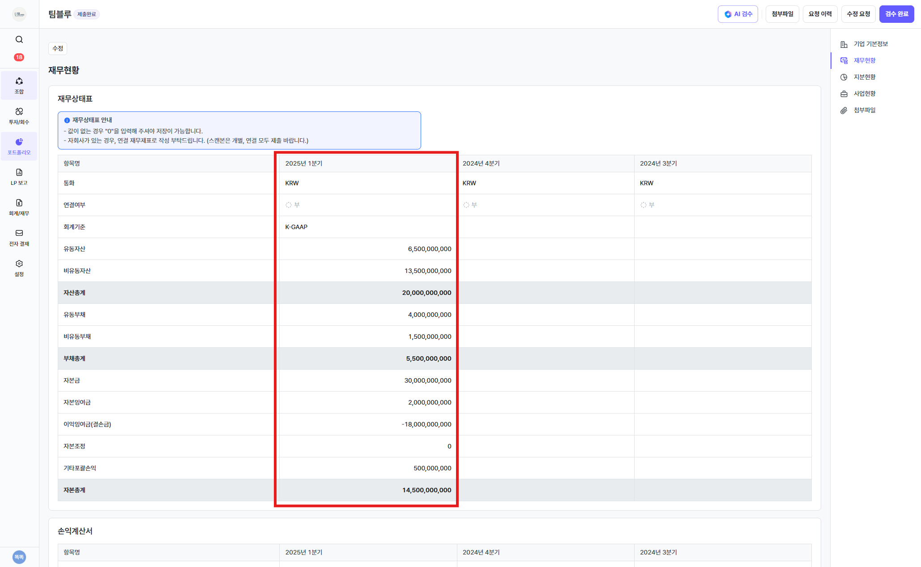Click 유동부채 value 4,000,000,000
Image resolution: width=921 pixels, height=567 pixels.
tap(429, 315)
